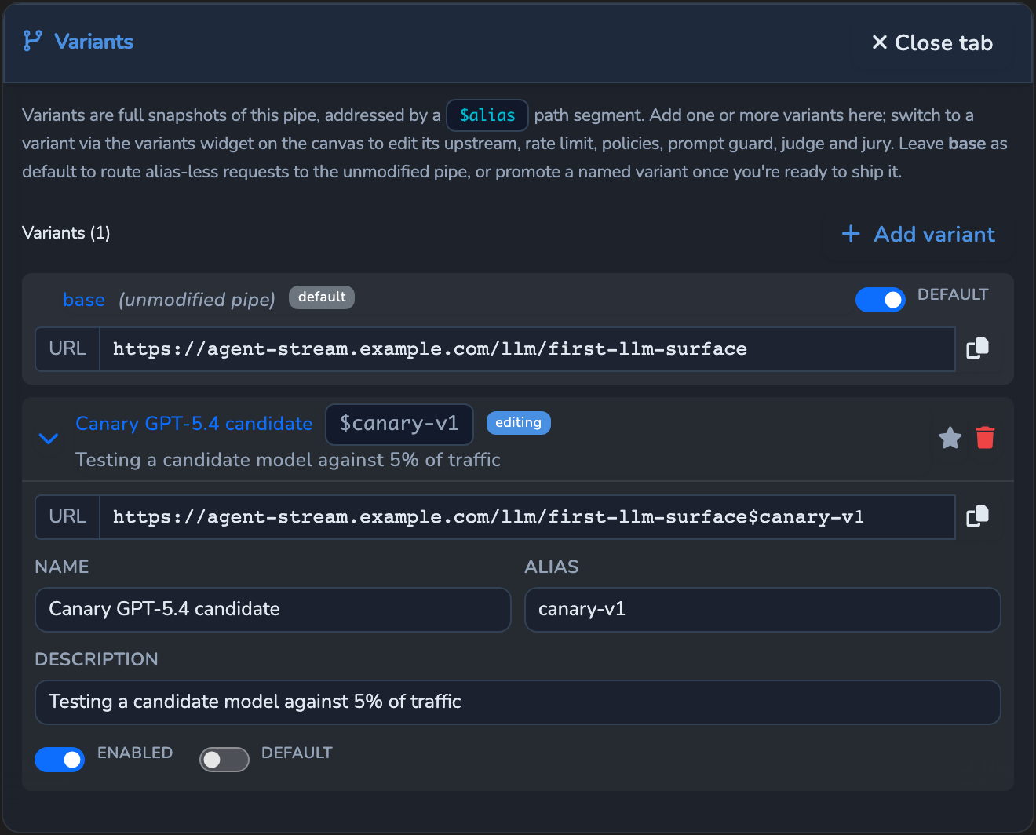Turn on DEFAULT switch for canary variant
Image resolution: width=1036 pixels, height=835 pixels.
(x=224, y=759)
